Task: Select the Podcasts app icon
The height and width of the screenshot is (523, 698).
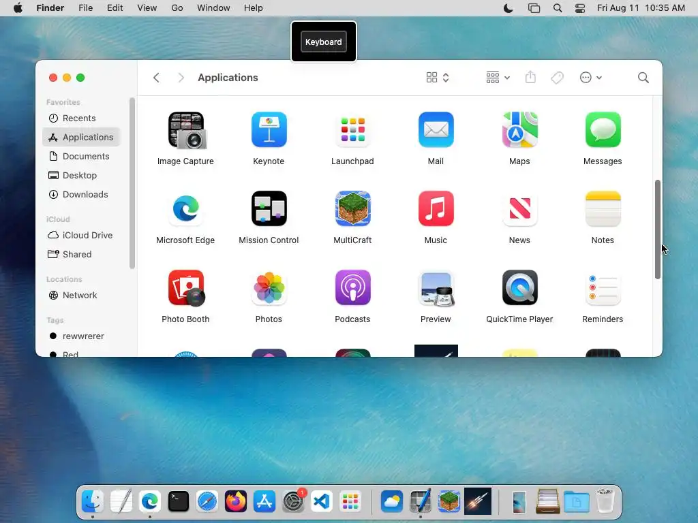Action: pos(352,288)
